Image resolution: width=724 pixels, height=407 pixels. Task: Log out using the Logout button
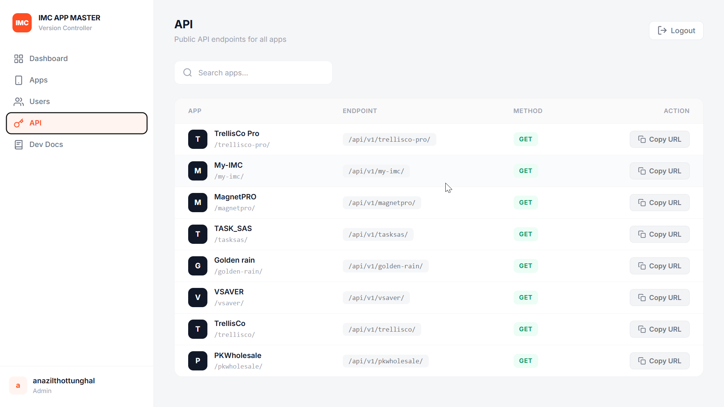[676, 31]
